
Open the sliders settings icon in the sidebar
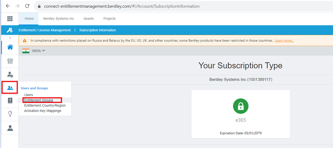pyautogui.click(x=10, y=61)
